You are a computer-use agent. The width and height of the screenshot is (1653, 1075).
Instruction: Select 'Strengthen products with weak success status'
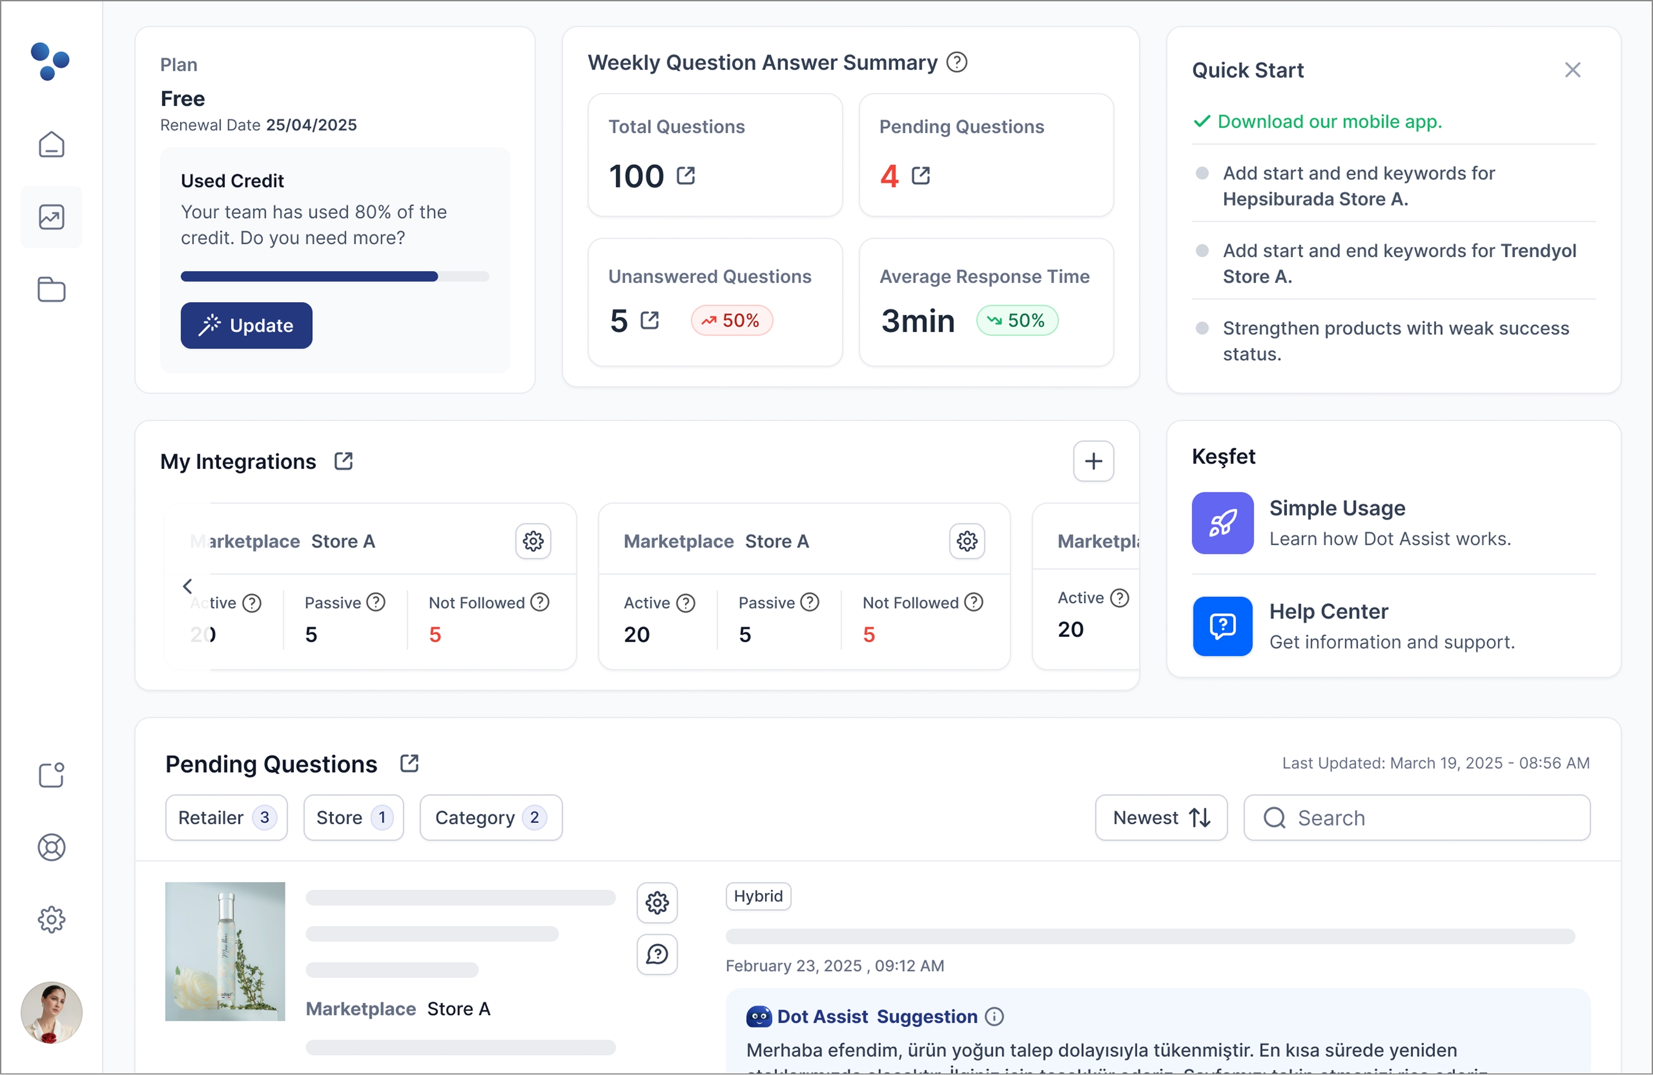coord(1393,341)
